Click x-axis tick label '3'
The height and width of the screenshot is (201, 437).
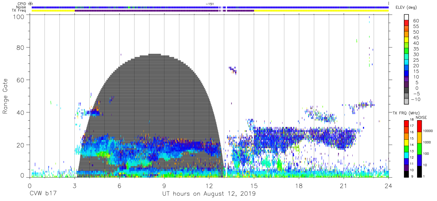(74, 186)
